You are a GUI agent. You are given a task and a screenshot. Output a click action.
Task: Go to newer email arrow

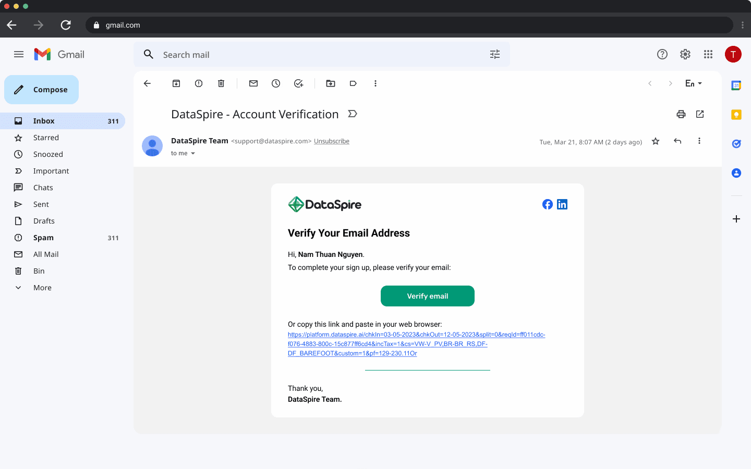[x=650, y=83]
